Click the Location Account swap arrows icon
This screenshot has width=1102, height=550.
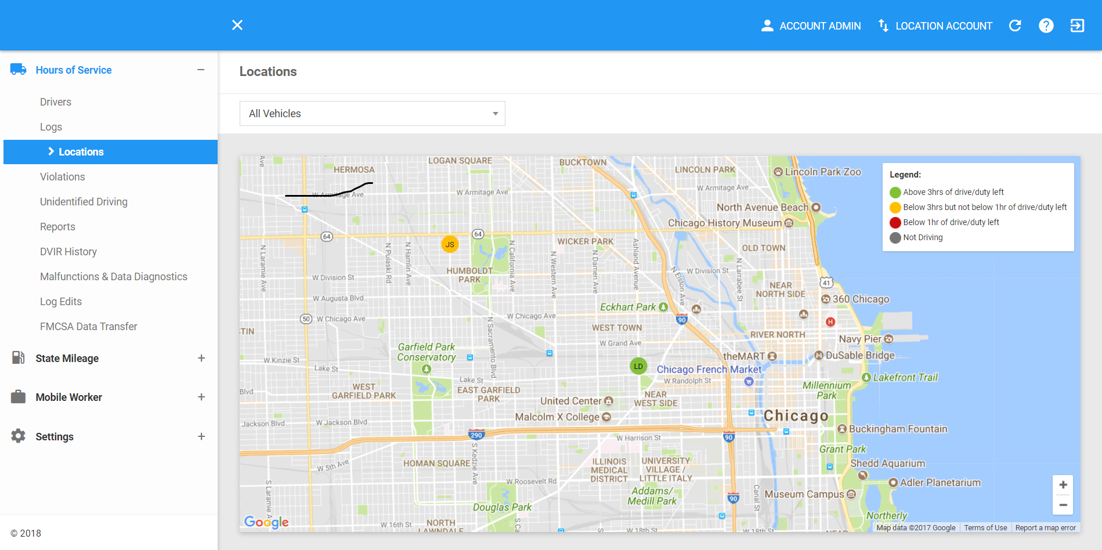tap(883, 26)
